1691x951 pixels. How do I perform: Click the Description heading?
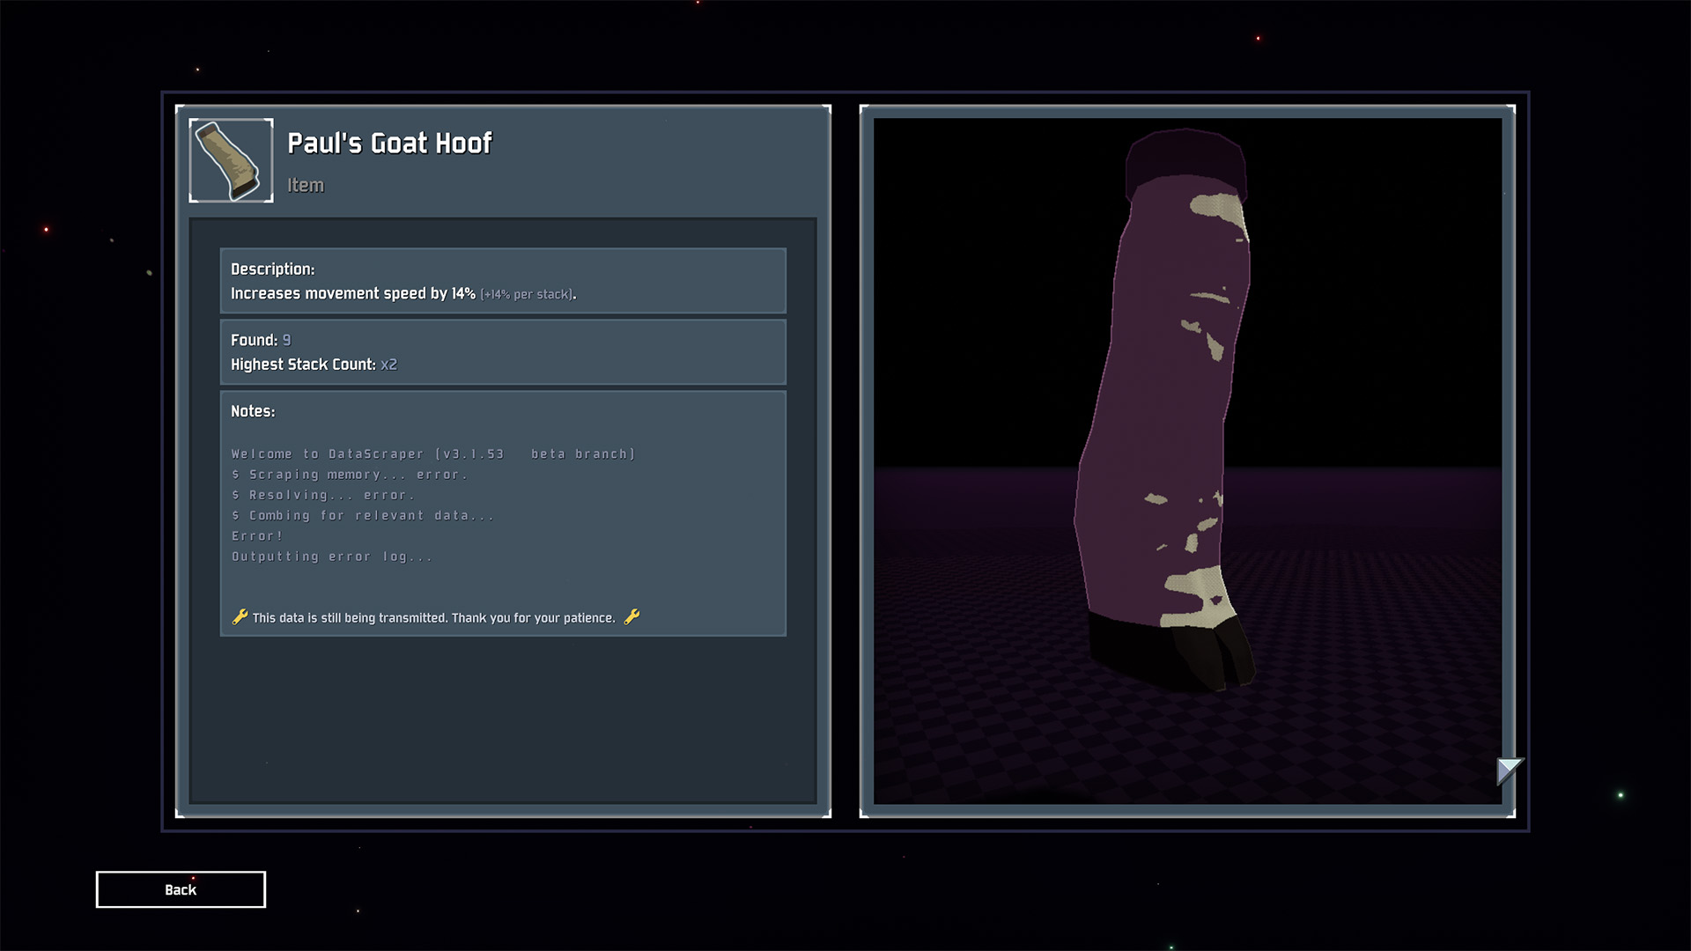[x=272, y=269]
